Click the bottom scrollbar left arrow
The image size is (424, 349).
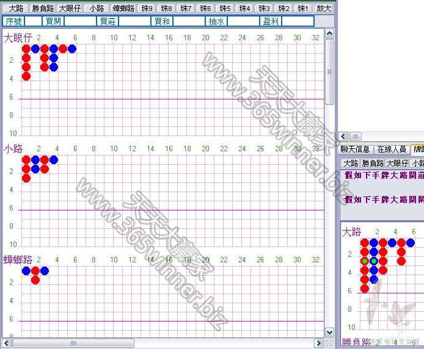click(x=7, y=343)
